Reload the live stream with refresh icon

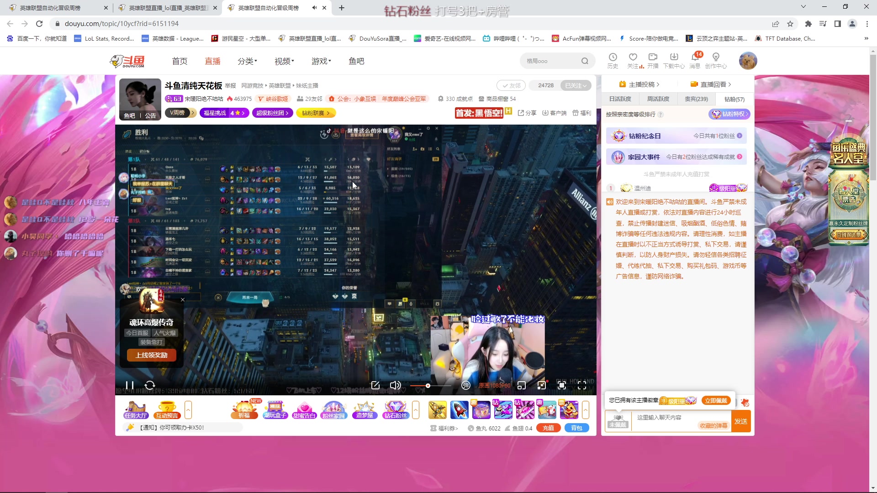[x=150, y=385]
